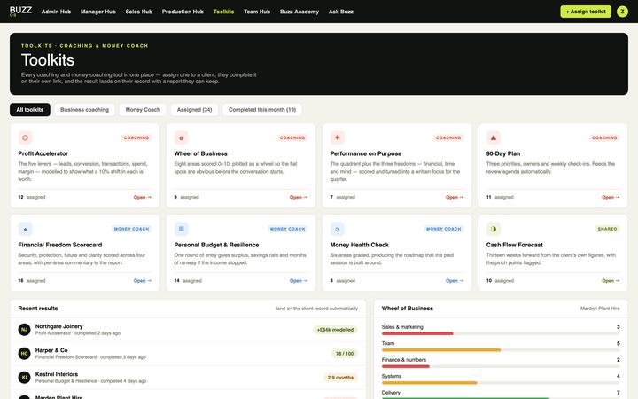
Task: Click the SHARED tag on Cash Flow Forecast
Action: [x=608, y=229]
